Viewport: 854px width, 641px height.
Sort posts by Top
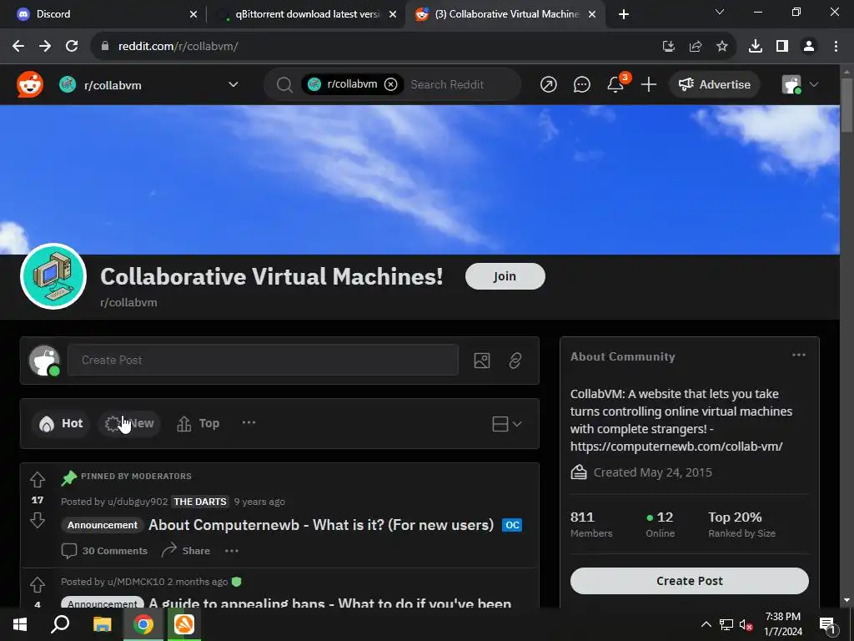(x=198, y=423)
